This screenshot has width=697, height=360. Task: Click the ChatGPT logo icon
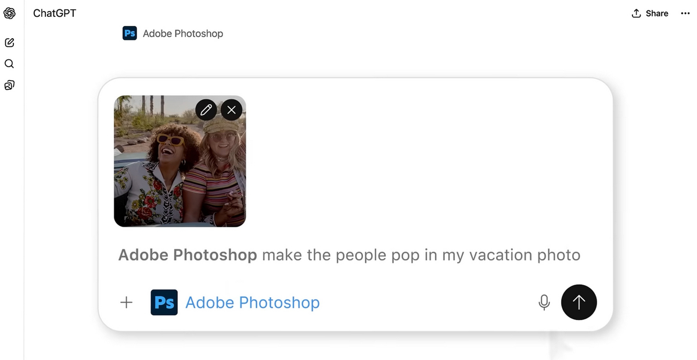tap(9, 13)
